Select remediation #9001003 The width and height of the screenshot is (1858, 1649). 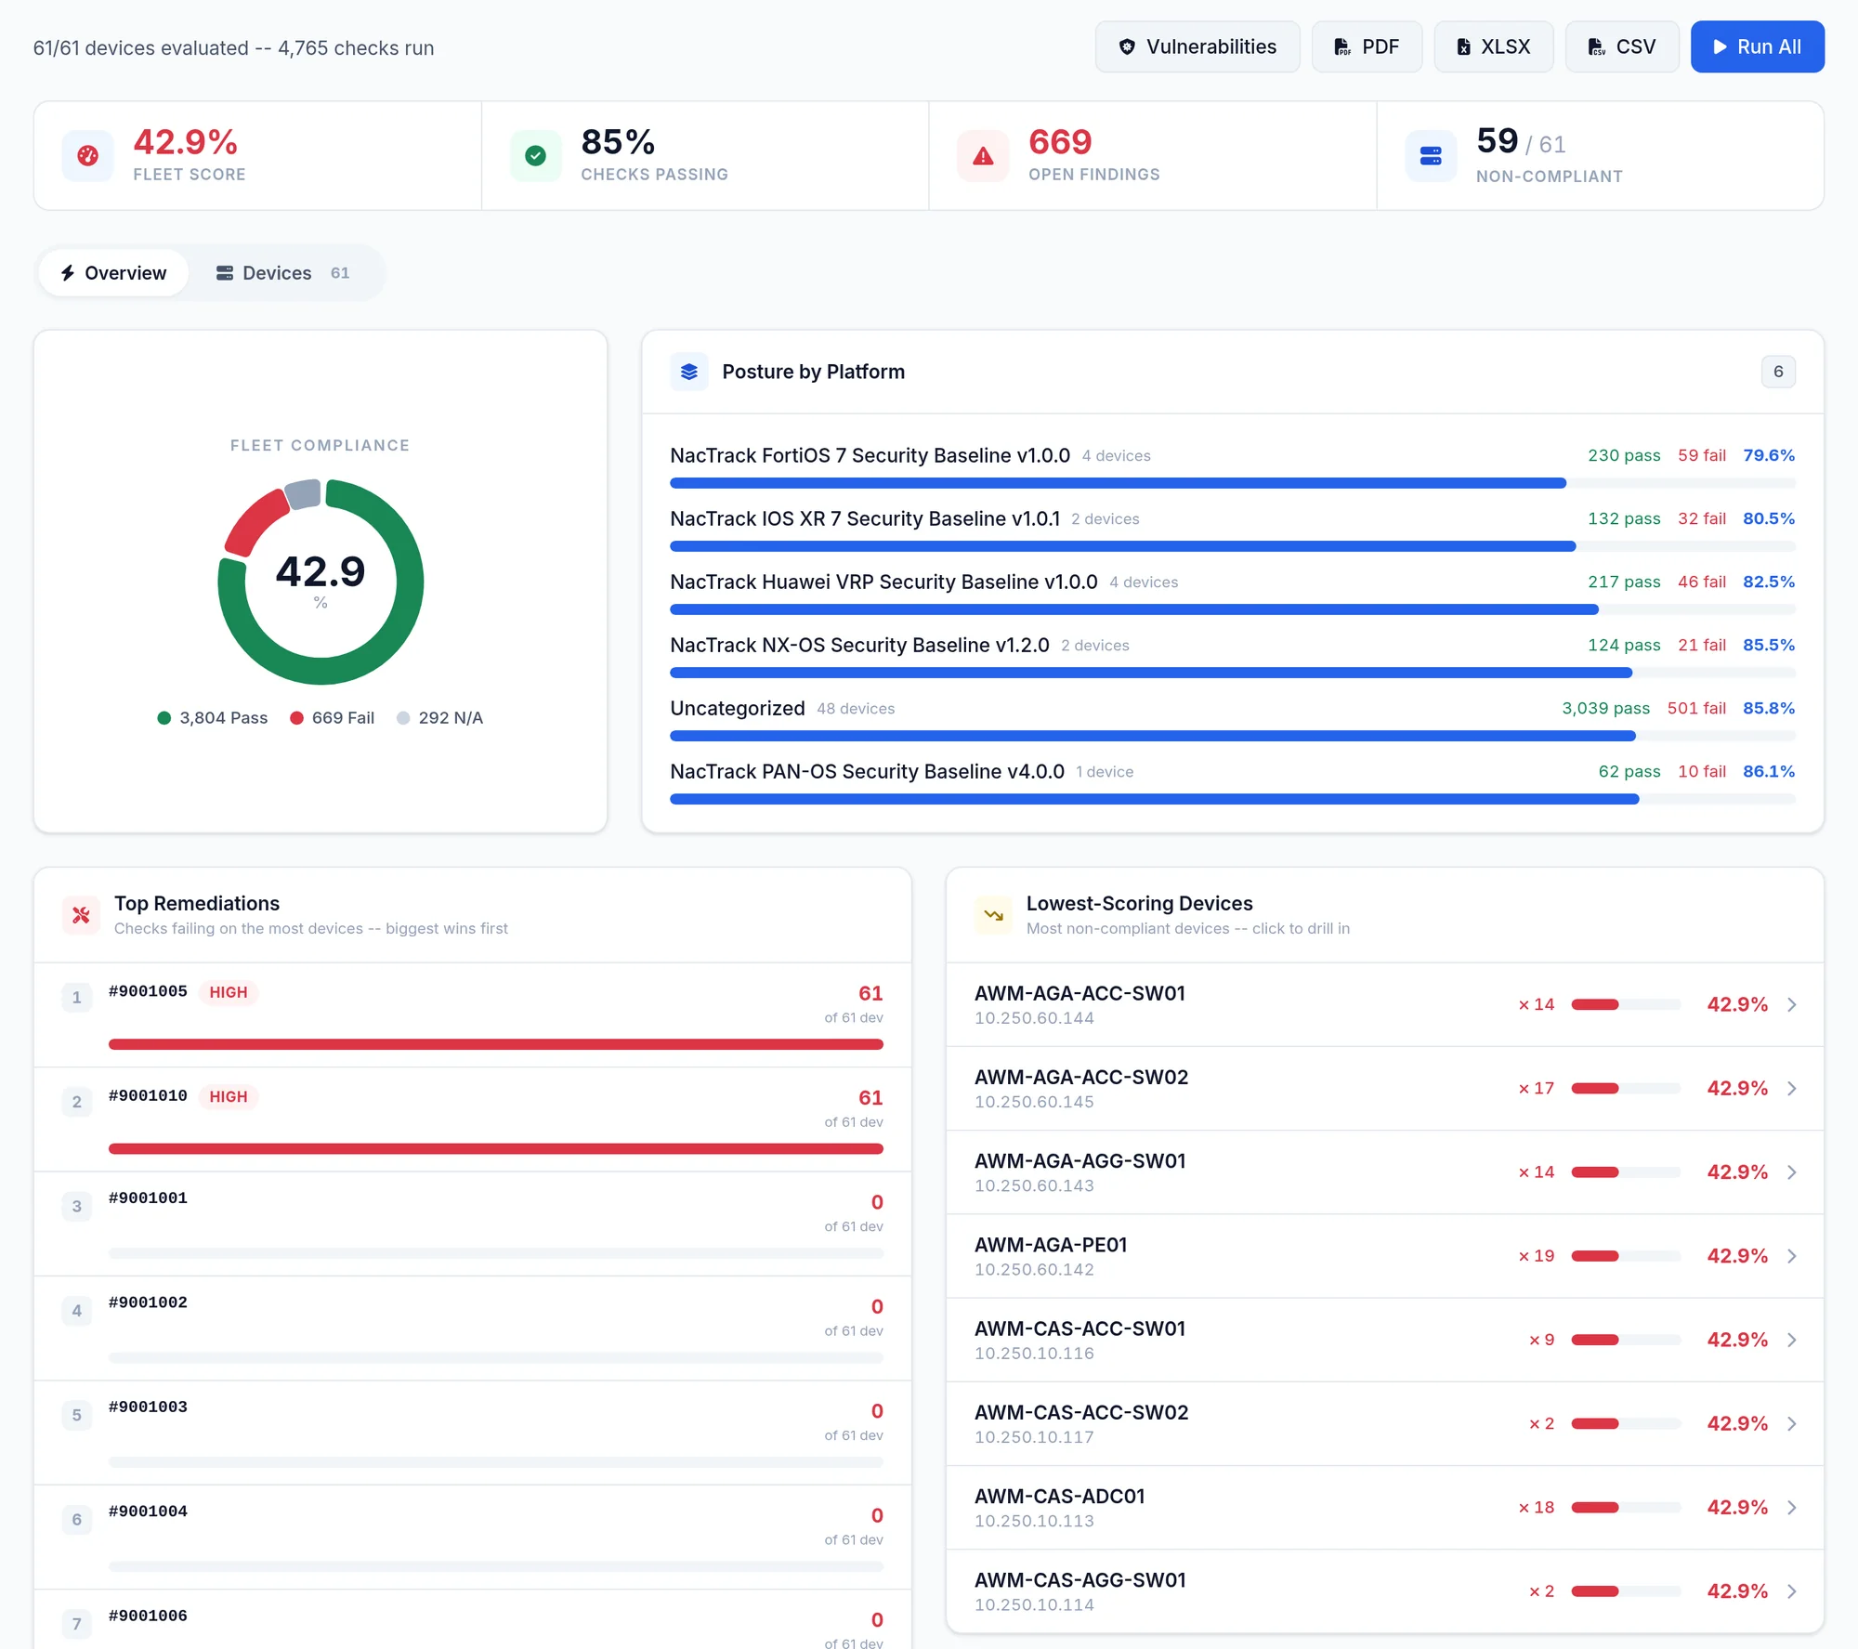coord(473,1433)
